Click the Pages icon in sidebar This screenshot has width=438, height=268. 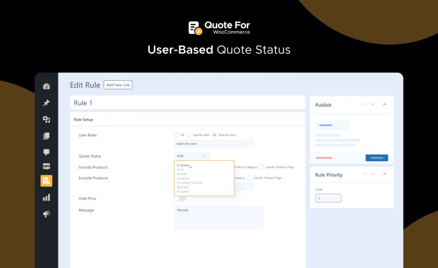tap(46, 136)
